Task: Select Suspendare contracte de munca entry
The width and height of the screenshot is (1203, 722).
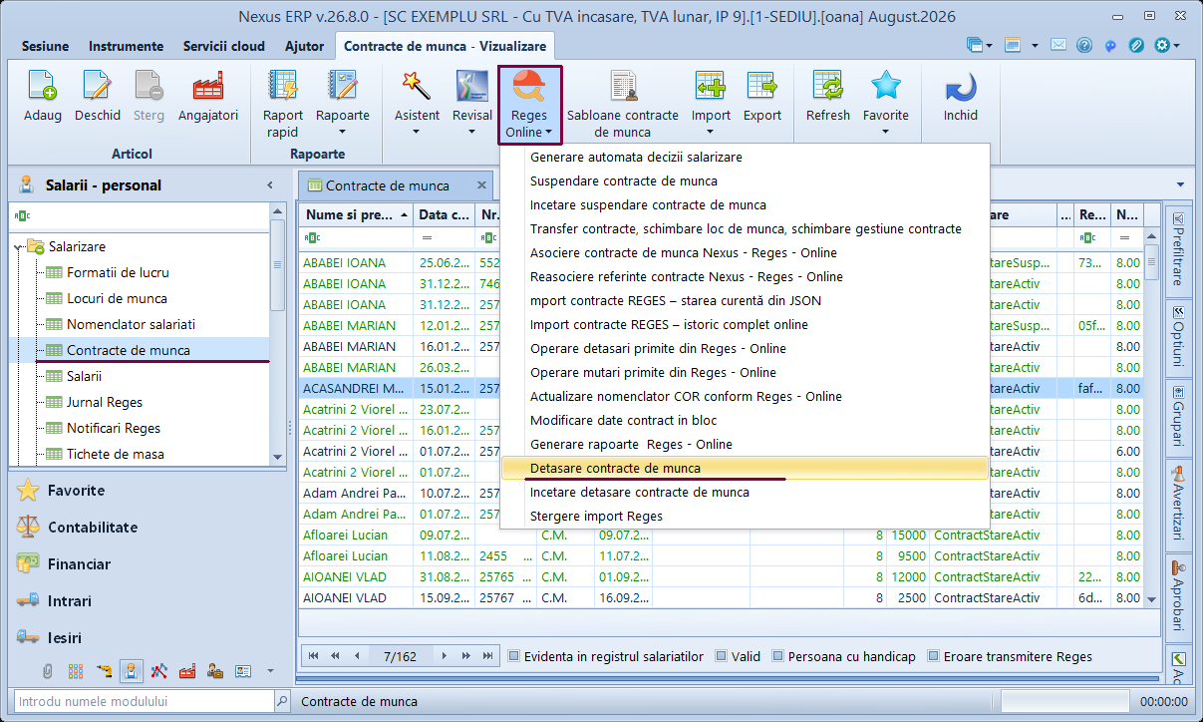Action: click(624, 181)
